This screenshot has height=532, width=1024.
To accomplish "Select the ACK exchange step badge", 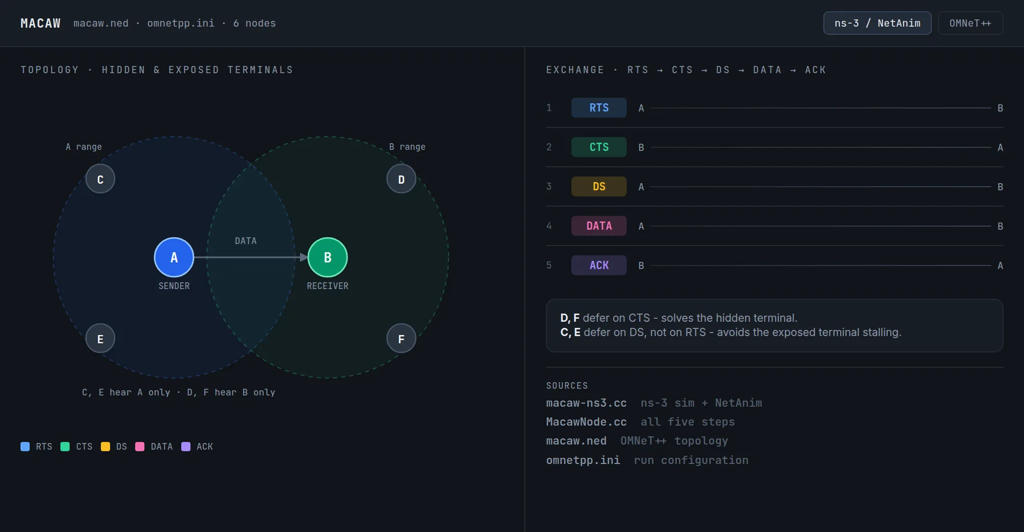I will coord(599,265).
